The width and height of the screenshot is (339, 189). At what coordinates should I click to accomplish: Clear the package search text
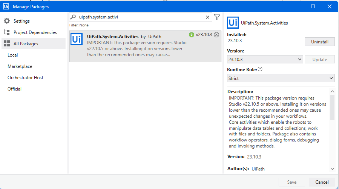pyautogui.click(x=207, y=17)
